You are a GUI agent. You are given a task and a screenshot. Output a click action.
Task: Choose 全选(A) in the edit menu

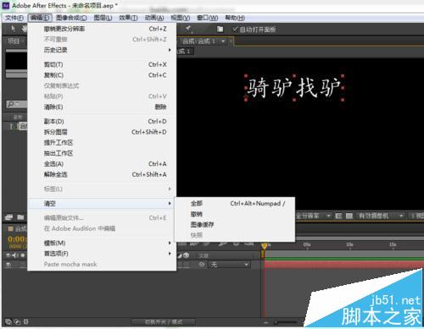(x=102, y=164)
